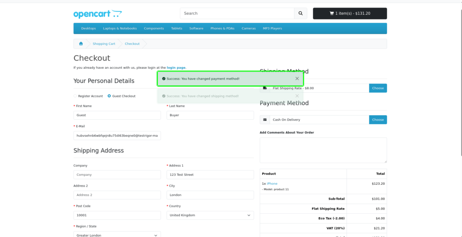The image size is (462, 237).
Task: Dismiss the shipping method success alert
Action: point(297,96)
